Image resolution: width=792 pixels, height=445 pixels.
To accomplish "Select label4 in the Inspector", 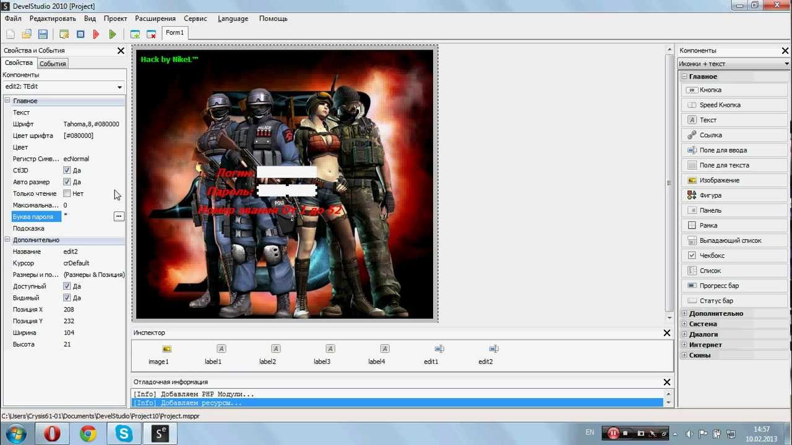I will tap(376, 355).
